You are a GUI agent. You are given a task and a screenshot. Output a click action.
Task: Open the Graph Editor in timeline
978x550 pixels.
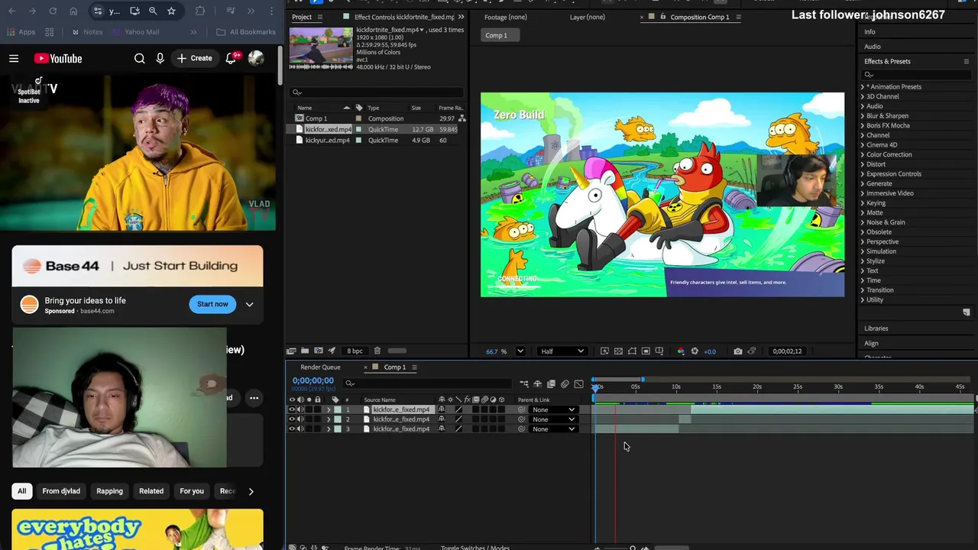pos(578,384)
